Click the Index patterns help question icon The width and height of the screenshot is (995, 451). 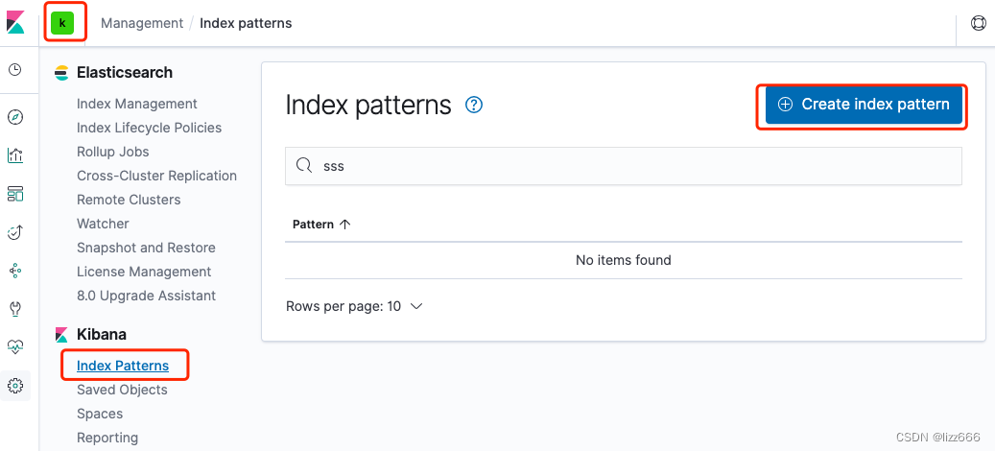(474, 105)
